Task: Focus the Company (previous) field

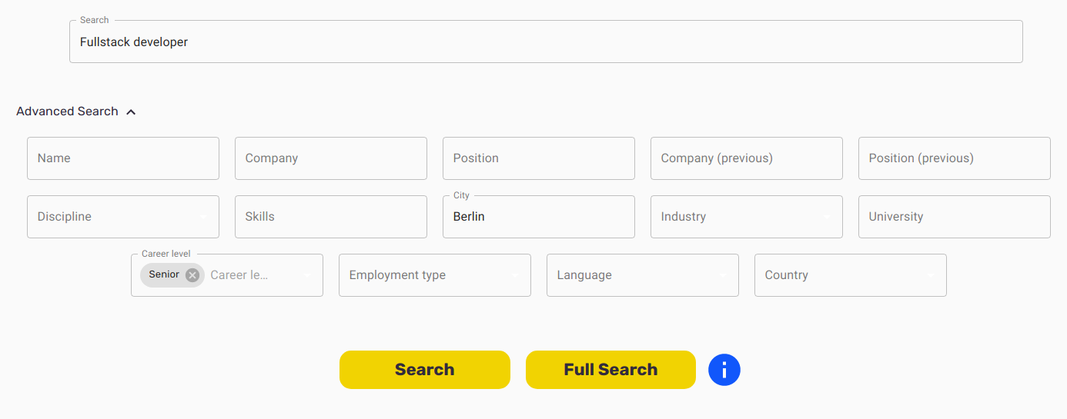Action: coord(747,158)
